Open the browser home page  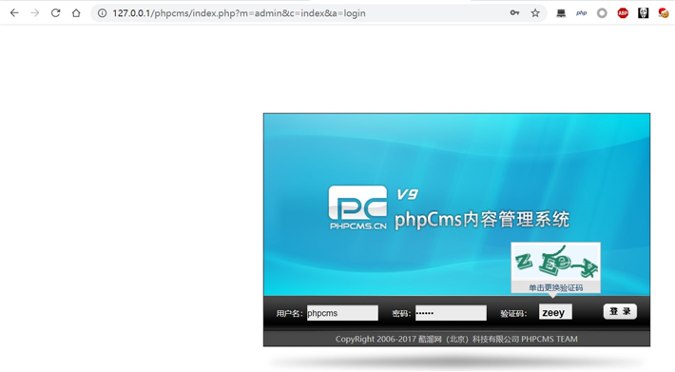[x=76, y=13]
